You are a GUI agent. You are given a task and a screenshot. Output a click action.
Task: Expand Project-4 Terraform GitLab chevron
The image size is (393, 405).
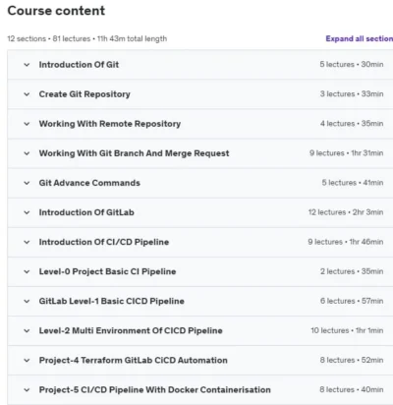click(27, 361)
